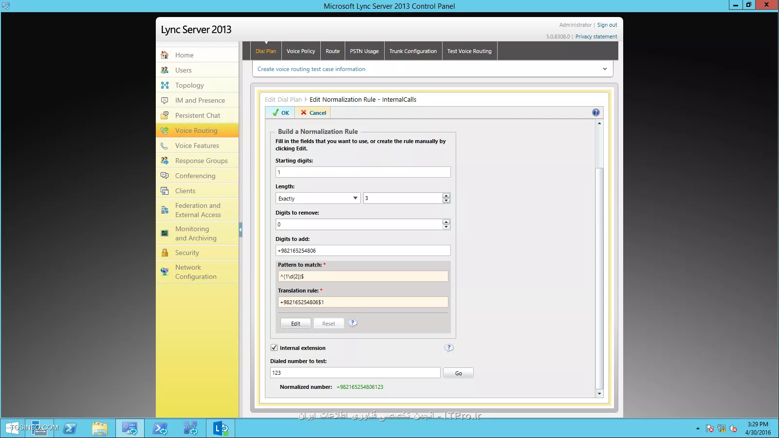This screenshot has height=438, width=779.
Task: Collapse the left navigation pane handle
Action: tap(241, 230)
